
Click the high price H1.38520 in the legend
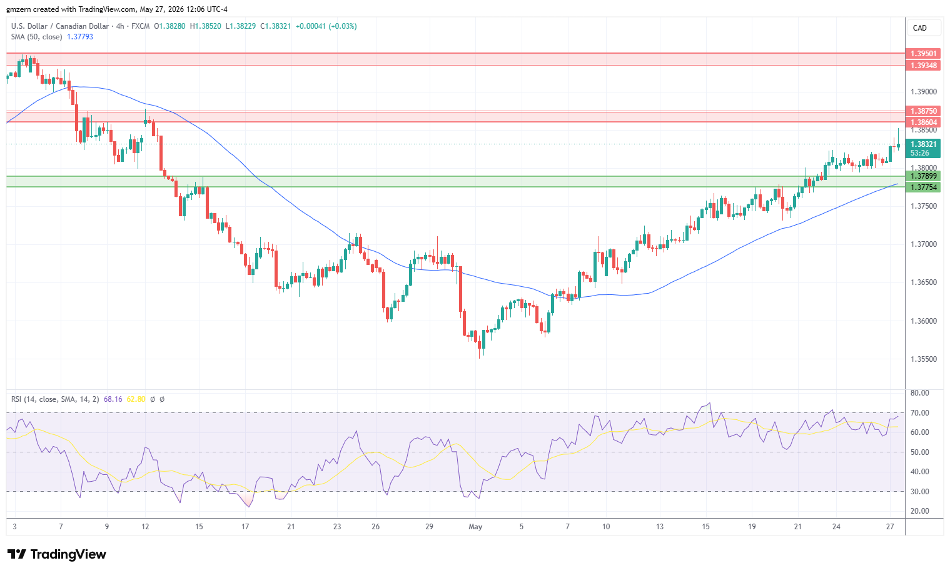(x=205, y=26)
